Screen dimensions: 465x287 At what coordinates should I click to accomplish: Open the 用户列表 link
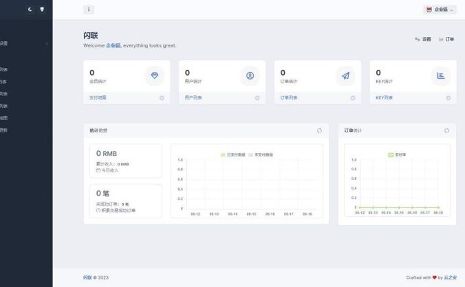point(193,97)
